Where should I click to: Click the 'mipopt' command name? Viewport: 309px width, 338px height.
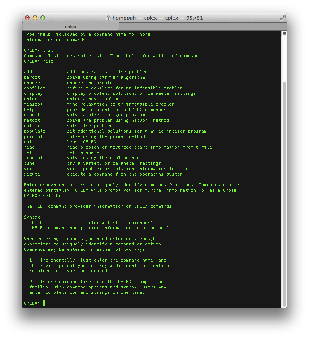point(32,115)
